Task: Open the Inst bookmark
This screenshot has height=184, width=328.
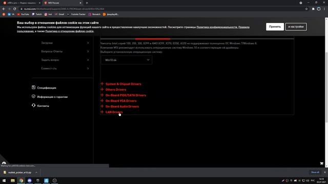Action: point(48,14)
